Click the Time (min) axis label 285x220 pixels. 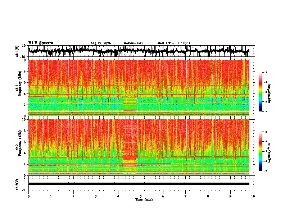(144, 200)
